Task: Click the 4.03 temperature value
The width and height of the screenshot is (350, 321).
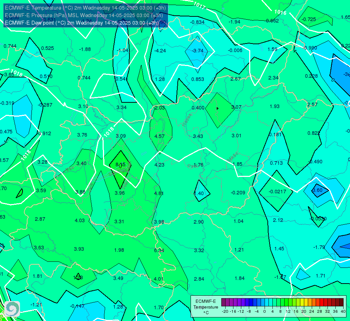Action: 80,220
